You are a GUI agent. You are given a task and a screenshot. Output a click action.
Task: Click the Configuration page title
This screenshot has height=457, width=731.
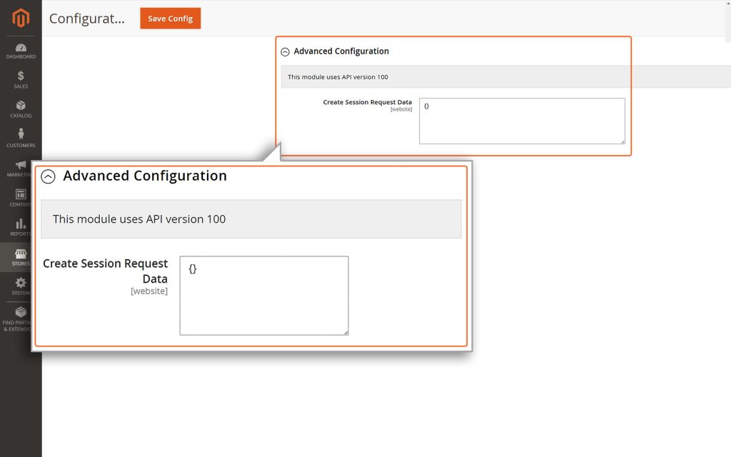tap(87, 19)
